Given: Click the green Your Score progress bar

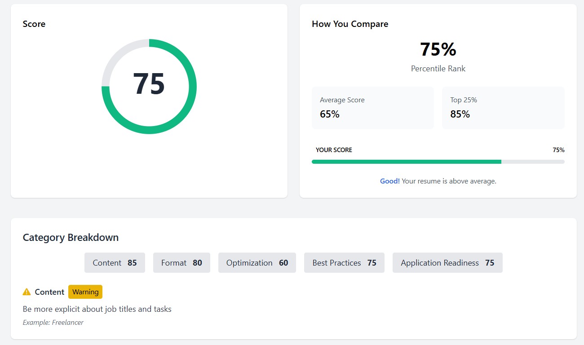Looking at the screenshot, I should (438, 162).
